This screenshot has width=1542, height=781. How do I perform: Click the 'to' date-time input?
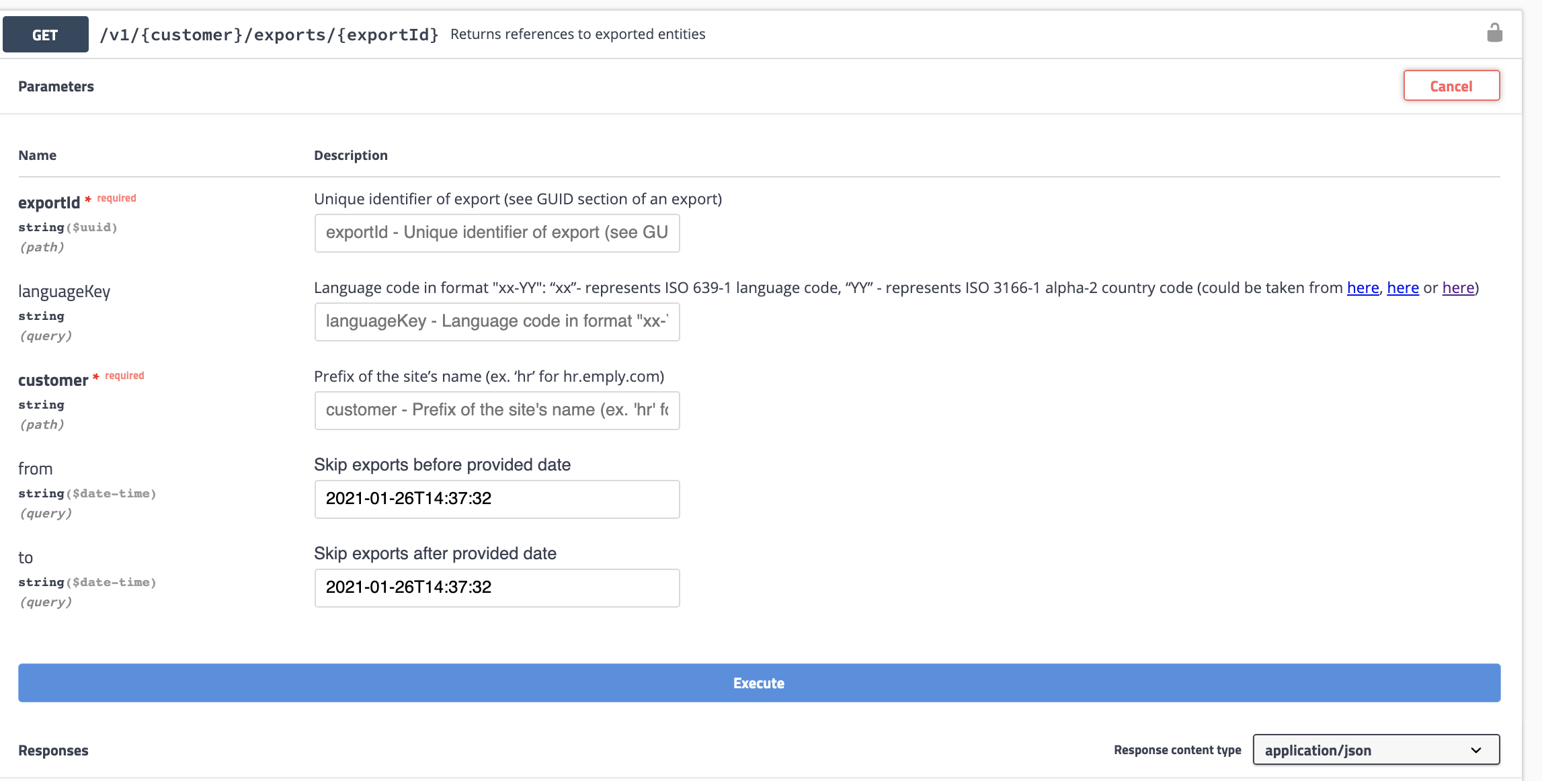[497, 587]
